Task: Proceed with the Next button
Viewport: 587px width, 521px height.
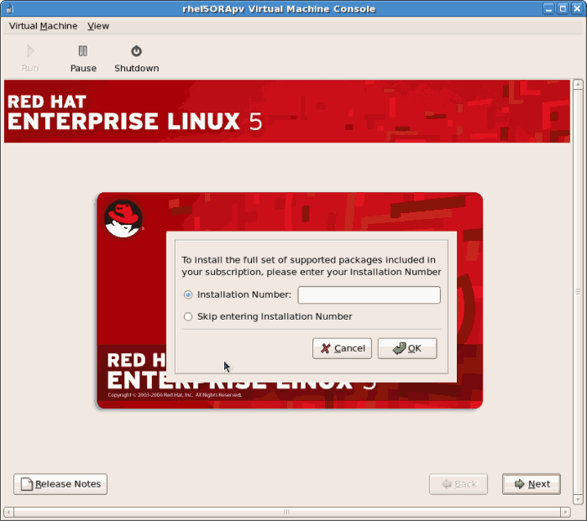Action: [532, 484]
